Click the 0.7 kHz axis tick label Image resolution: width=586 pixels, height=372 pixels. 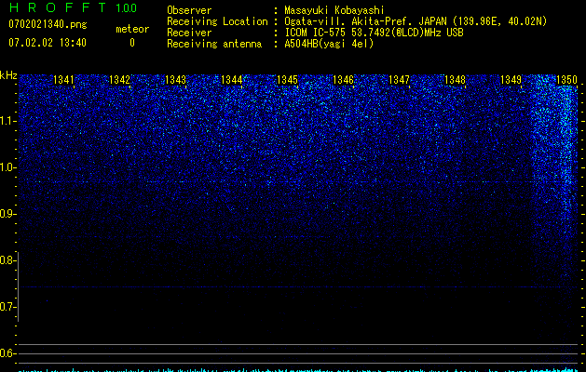(7, 307)
